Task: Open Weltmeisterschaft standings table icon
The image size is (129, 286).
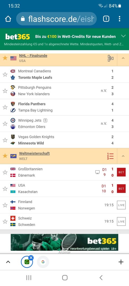Action: [110, 156]
